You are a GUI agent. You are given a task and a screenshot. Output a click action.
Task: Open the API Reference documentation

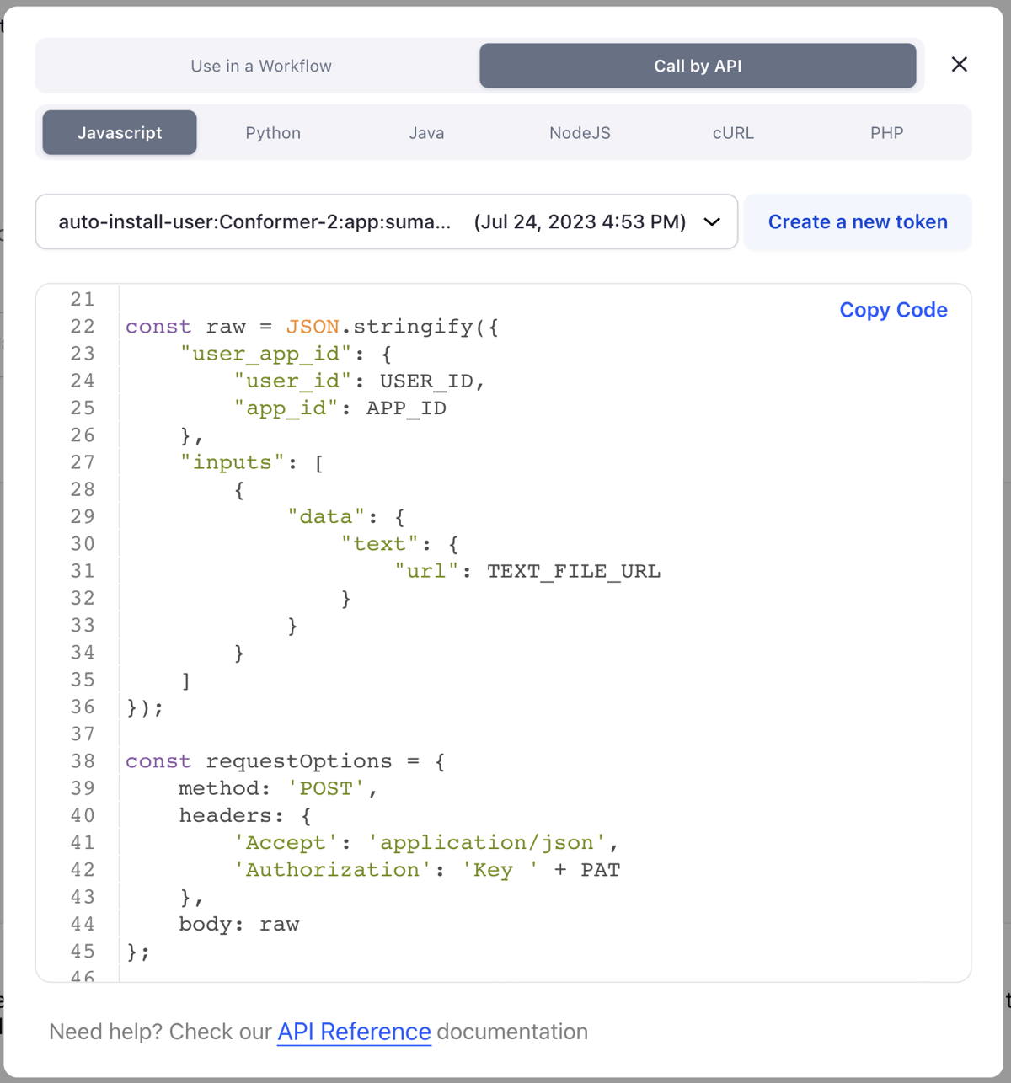coord(354,1032)
